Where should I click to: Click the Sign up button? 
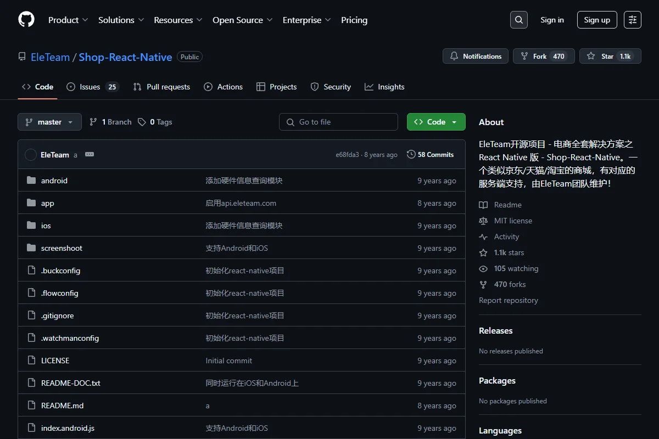click(x=597, y=20)
